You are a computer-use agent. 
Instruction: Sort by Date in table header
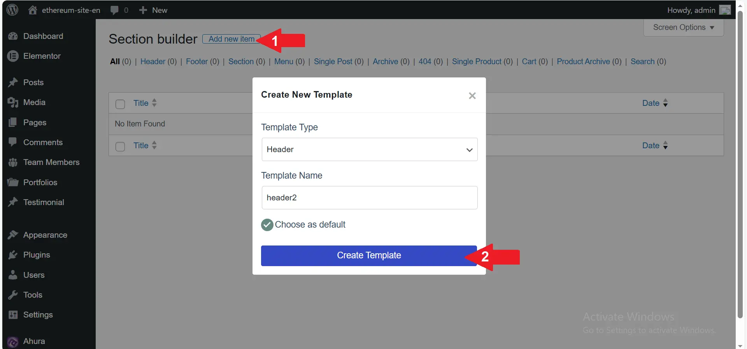tap(655, 103)
